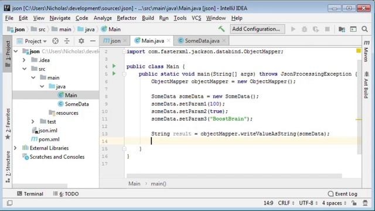Click src breadcrumb in navigation bar

38,29
